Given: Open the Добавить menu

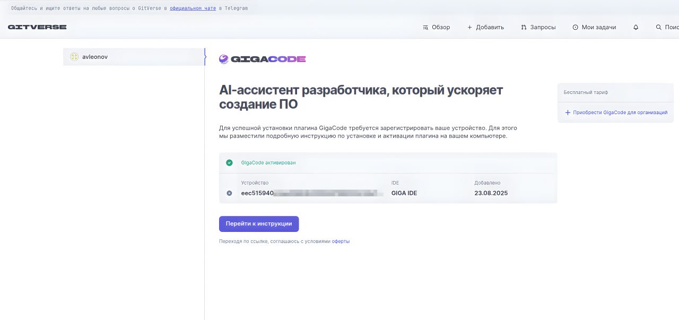Looking at the screenshot, I should [485, 27].
